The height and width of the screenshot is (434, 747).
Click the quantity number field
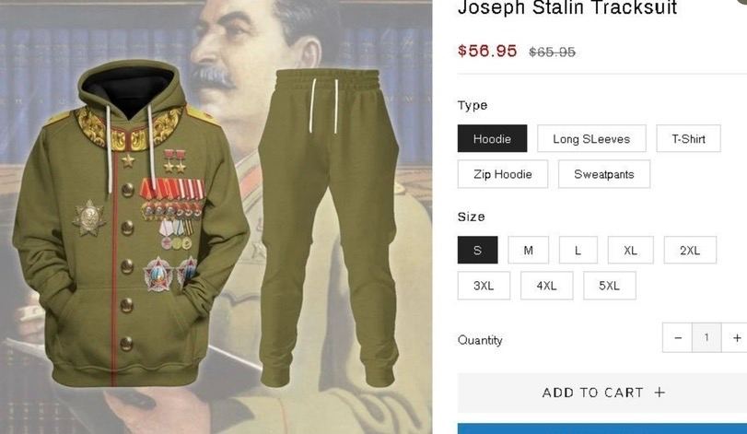point(706,338)
